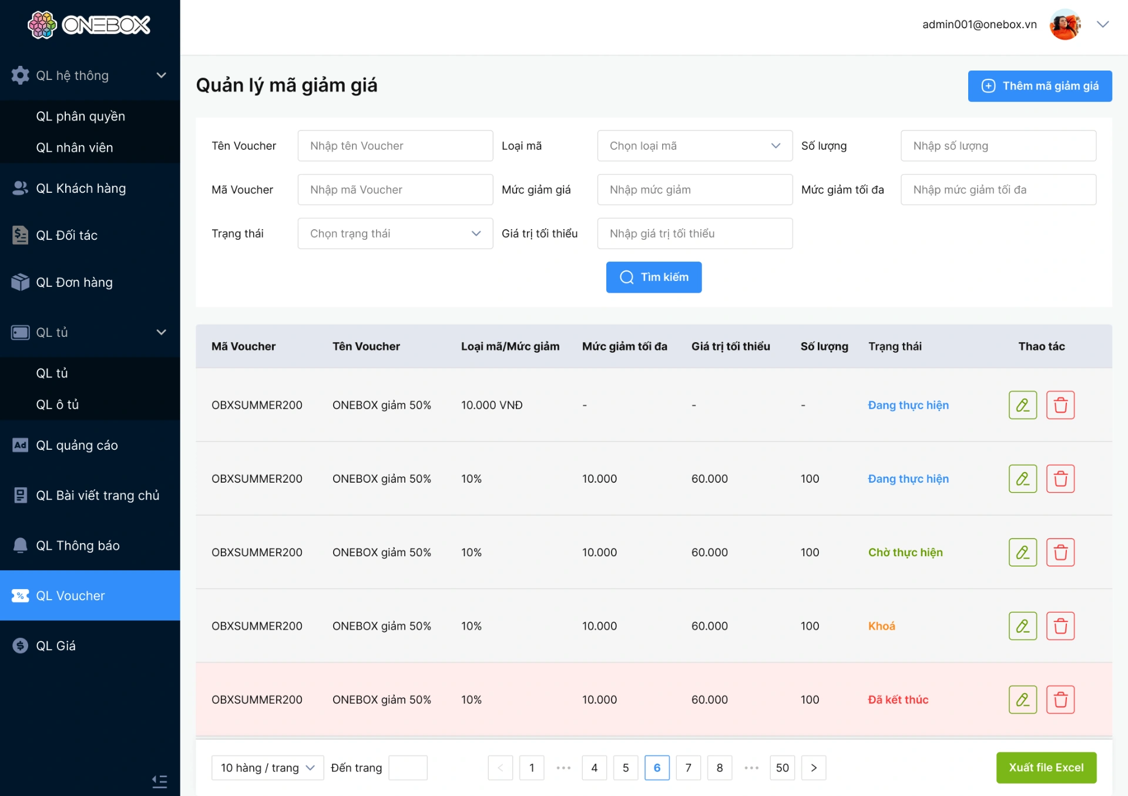The height and width of the screenshot is (796, 1128).
Task: Click trash icon for the Chờ thực hiện voucher
Action: [1060, 553]
